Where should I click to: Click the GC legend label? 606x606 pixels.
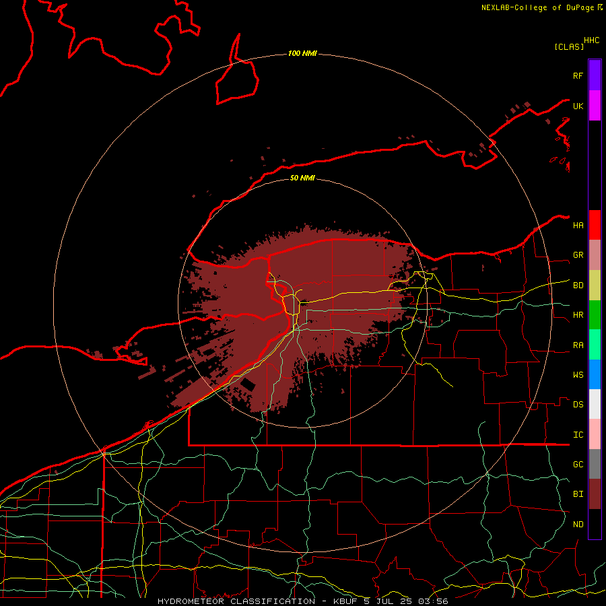pyautogui.click(x=578, y=465)
